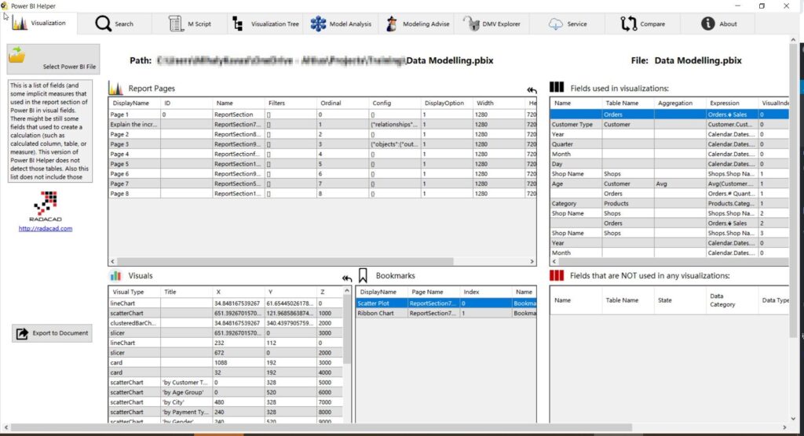The width and height of the screenshot is (804, 436).
Task: Select the 'Quarter' field row
Action: click(x=669, y=144)
